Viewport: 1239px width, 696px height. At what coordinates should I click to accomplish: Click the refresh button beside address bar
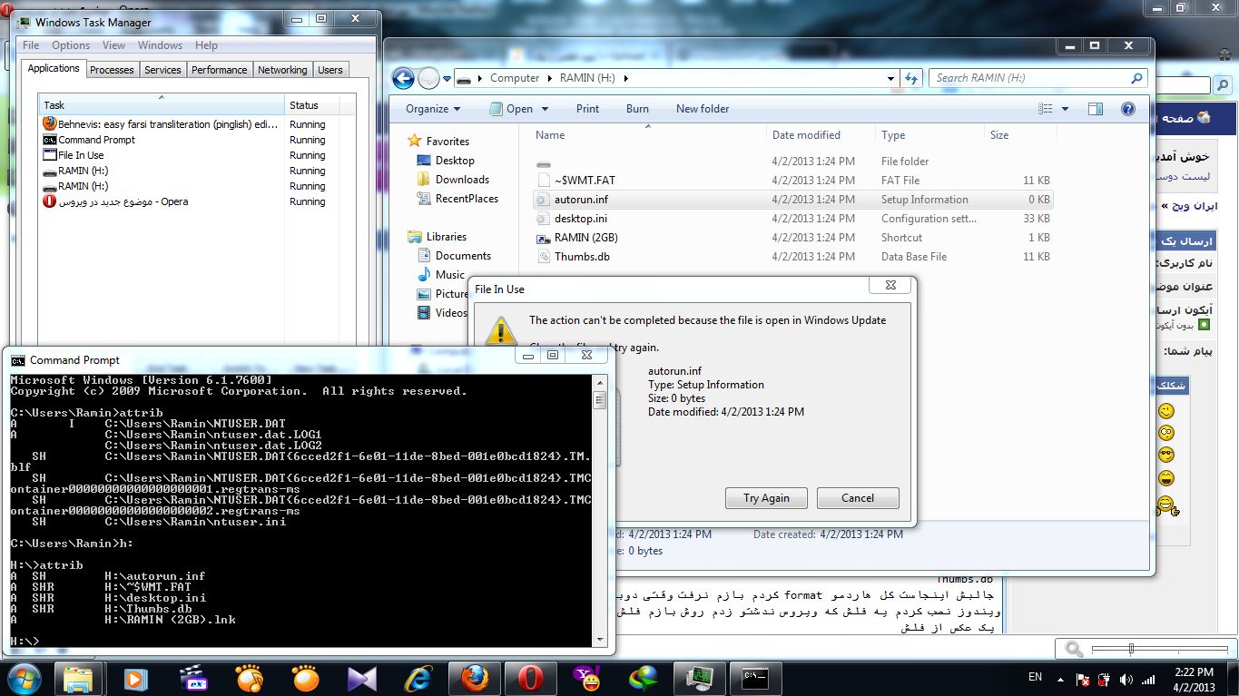(911, 79)
